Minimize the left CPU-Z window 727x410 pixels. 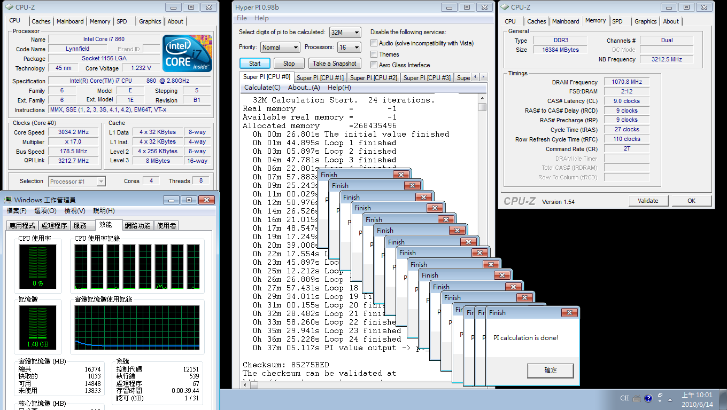[173, 7]
